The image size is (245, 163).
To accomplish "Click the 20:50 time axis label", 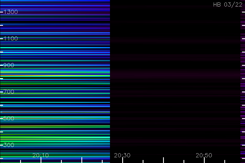I will [204, 155].
